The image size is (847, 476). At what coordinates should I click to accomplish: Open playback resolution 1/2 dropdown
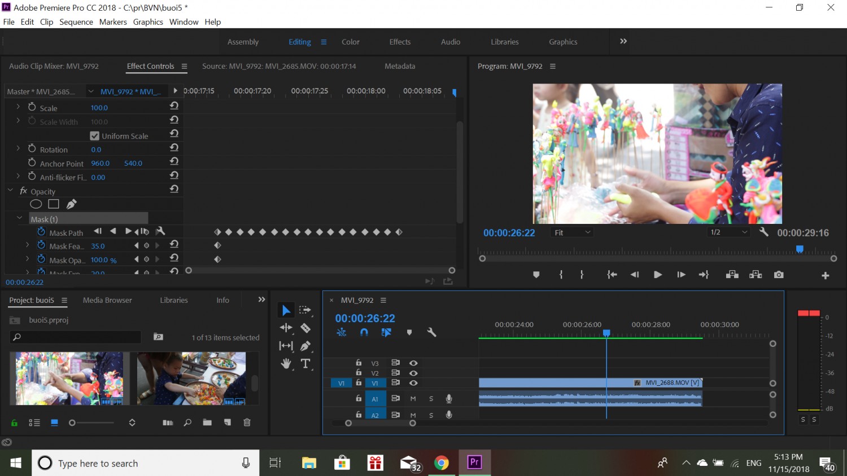(x=728, y=232)
